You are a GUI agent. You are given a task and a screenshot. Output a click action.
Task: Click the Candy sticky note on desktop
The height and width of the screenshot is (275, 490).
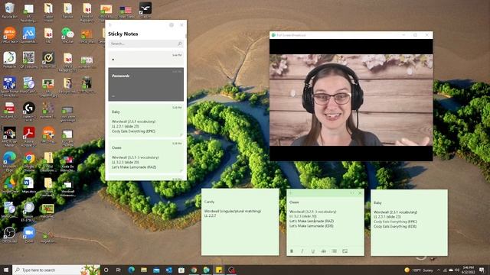pyautogui.click(x=240, y=222)
